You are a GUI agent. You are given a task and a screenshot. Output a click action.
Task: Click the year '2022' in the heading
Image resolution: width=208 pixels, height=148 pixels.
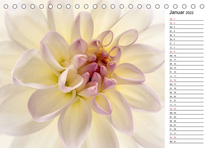click(189, 13)
